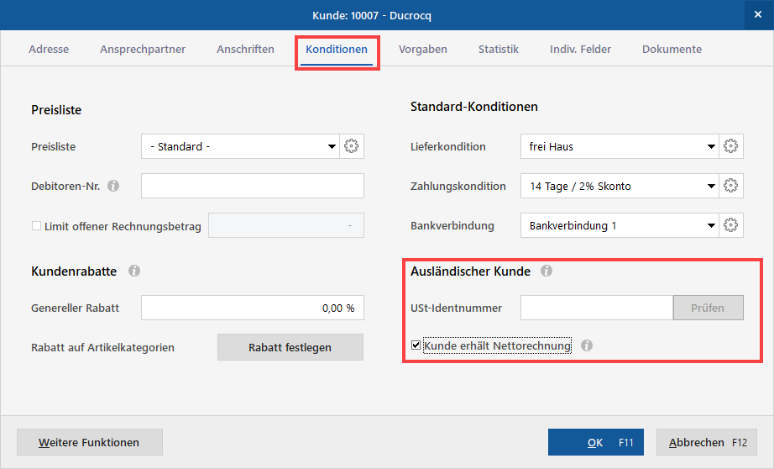Show info for Debitoren-Nr.
This screenshot has width=774, height=469.
coord(114,186)
